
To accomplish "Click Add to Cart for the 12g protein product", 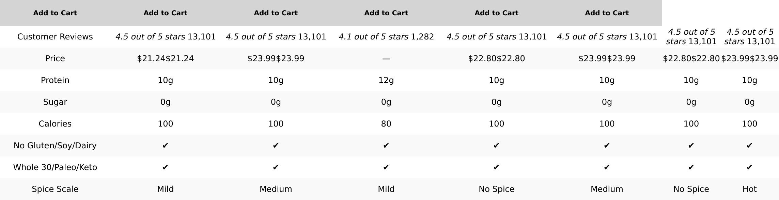I will tap(386, 13).
